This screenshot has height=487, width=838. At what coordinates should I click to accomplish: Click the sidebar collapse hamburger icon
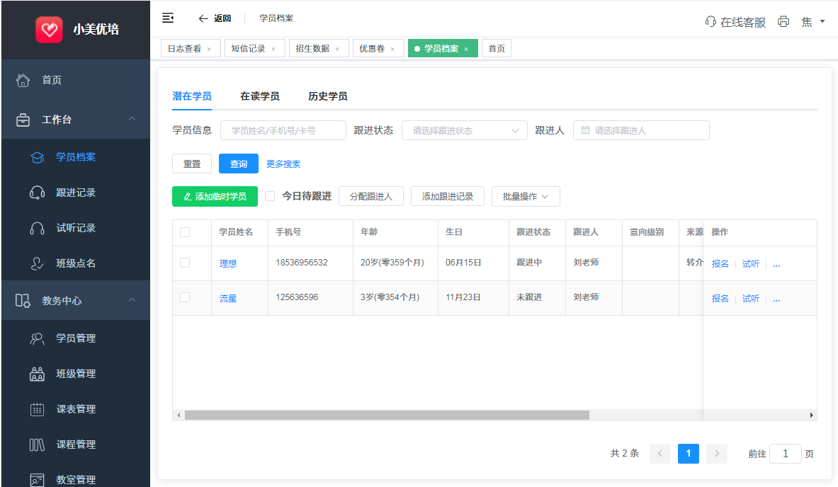(168, 18)
